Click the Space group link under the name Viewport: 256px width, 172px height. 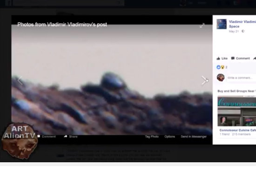coord(234,26)
